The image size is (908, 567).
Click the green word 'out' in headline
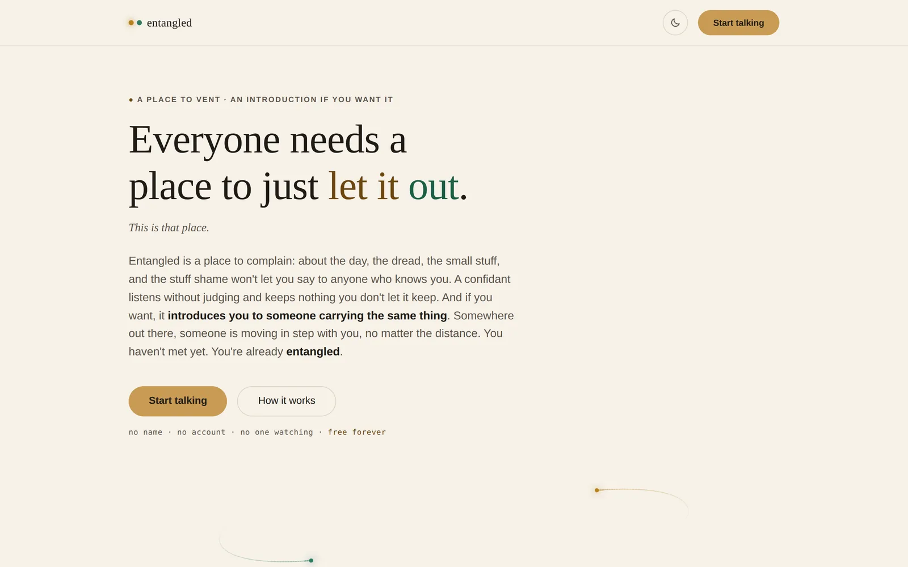coord(434,187)
